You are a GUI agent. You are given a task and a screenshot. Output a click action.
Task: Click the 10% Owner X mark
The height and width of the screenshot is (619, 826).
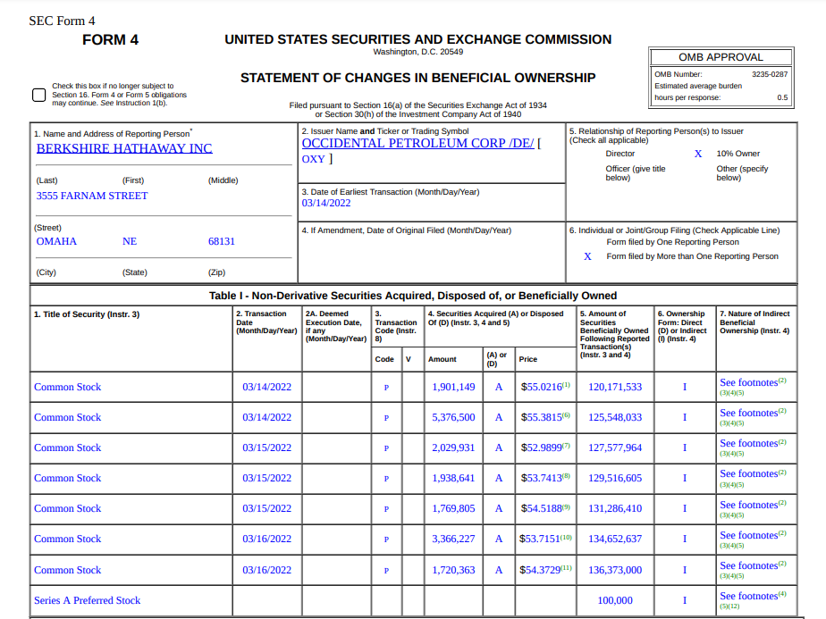click(x=698, y=154)
